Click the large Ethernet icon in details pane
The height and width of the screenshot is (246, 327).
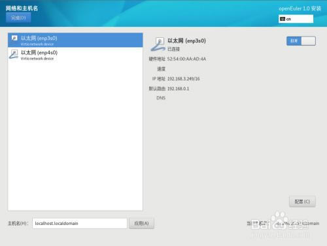(158, 44)
